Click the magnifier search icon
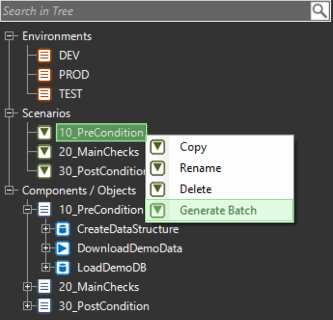The width and height of the screenshot is (333, 320). (320, 11)
